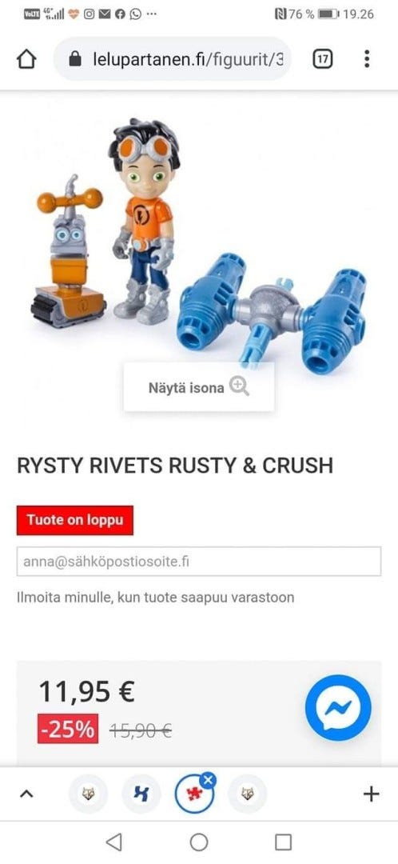This screenshot has height=864, width=398.
Task: Tap the Tuote on loppu red label
Action: coord(75,520)
